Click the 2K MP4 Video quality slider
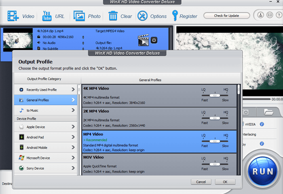This screenshot has height=194, width=283. [215, 118]
